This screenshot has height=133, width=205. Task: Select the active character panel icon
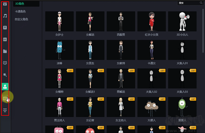(x=5, y=87)
